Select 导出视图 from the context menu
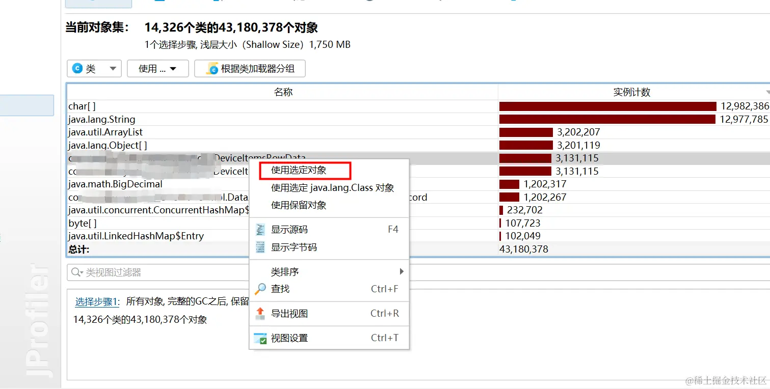 coord(329,314)
